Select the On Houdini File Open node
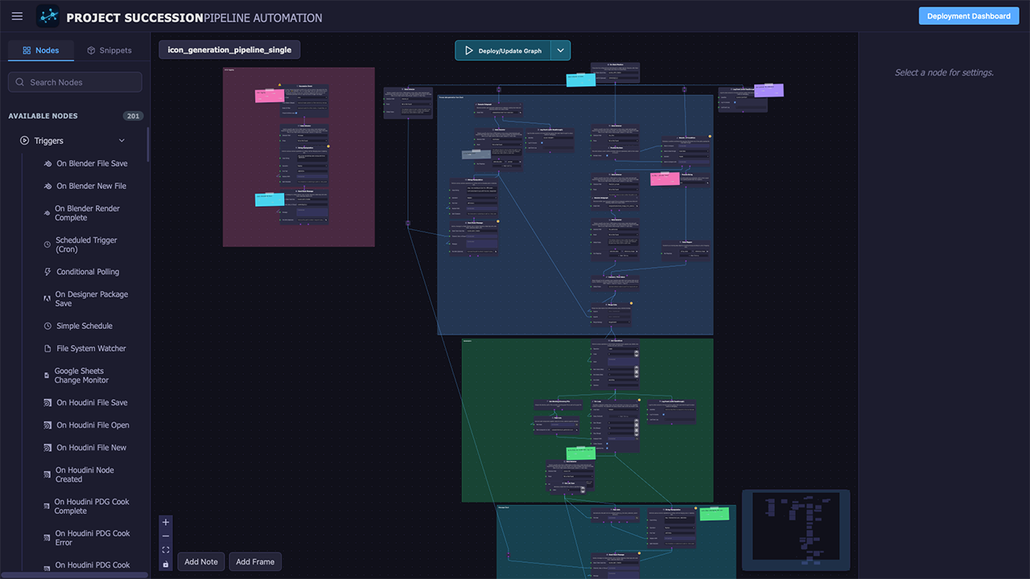Screen dimensions: 1030x579 coord(86,425)
